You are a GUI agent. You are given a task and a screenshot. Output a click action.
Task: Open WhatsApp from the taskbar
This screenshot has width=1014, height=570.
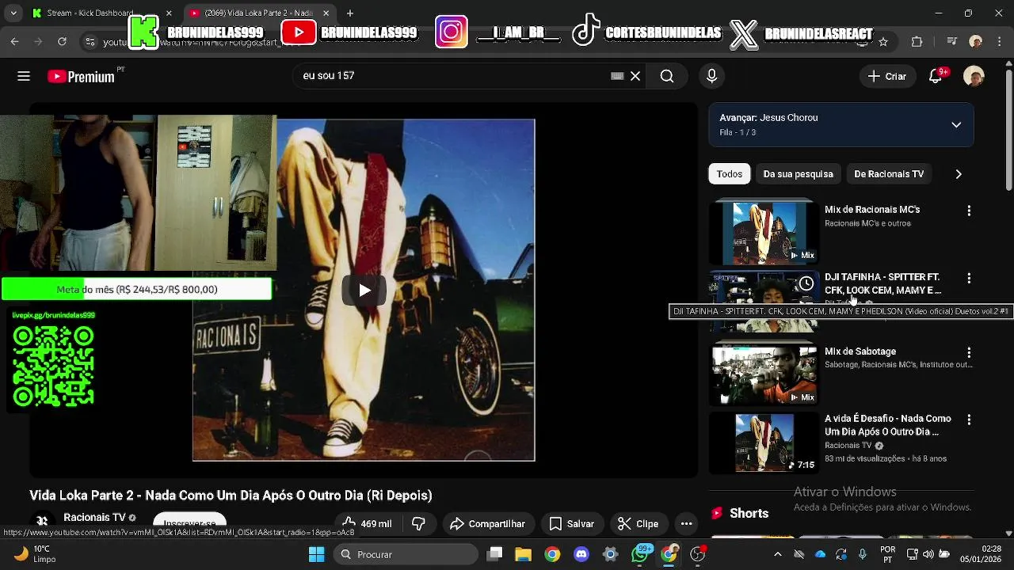640,554
